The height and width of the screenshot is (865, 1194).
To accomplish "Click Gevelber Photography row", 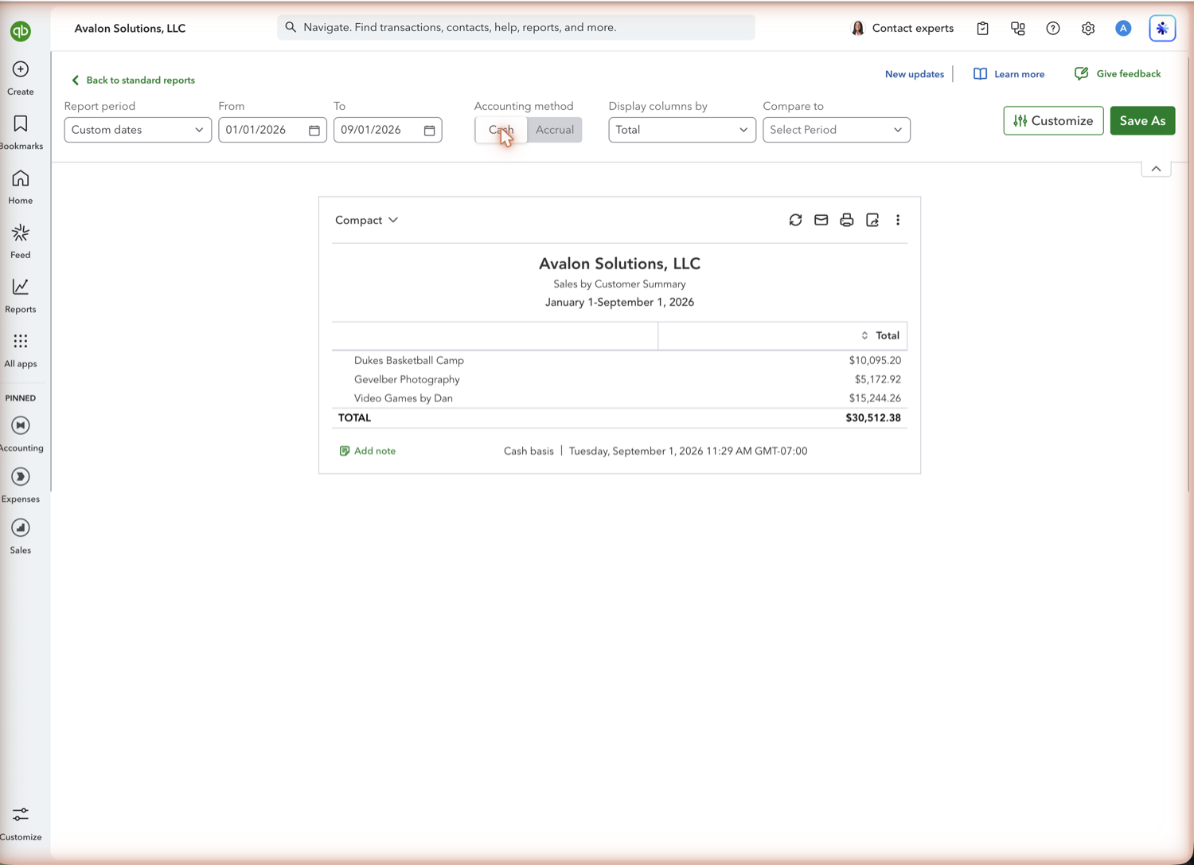I will tap(619, 379).
